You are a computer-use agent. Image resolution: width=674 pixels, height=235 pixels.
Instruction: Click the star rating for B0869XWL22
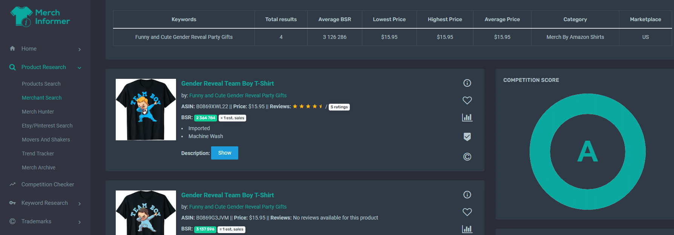(x=308, y=106)
